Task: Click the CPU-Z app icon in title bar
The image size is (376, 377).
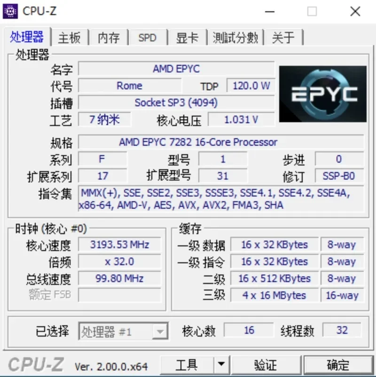Action: 10,11
